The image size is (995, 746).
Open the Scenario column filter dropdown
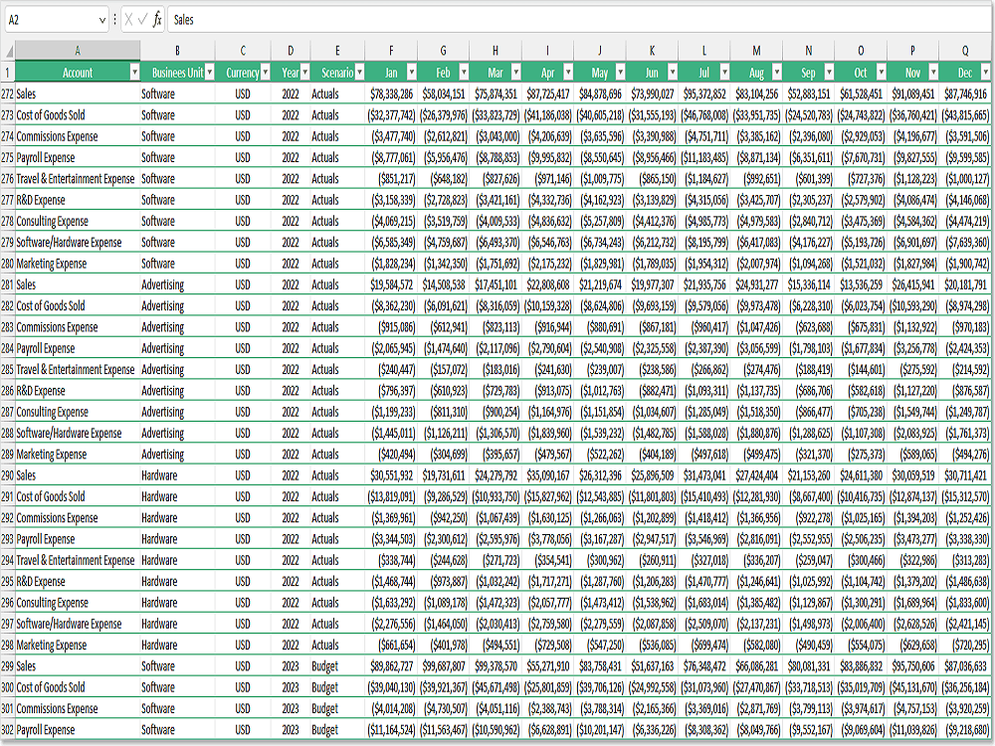pos(359,73)
